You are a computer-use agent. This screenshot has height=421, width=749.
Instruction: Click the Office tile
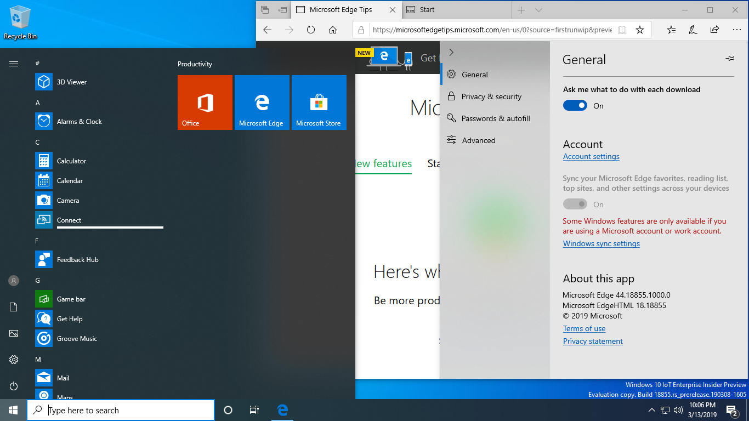pyautogui.click(x=205, y=103)
